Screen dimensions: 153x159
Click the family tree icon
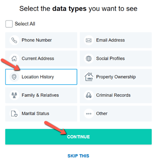14,95
